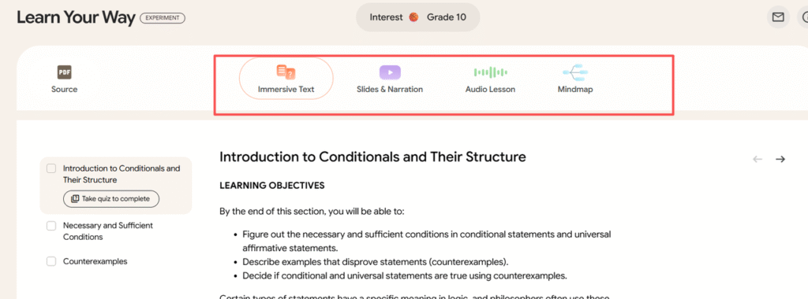Click the Take quiz to complete button
The height and width of the screenshot is (299, 808).
click(111, 199)
